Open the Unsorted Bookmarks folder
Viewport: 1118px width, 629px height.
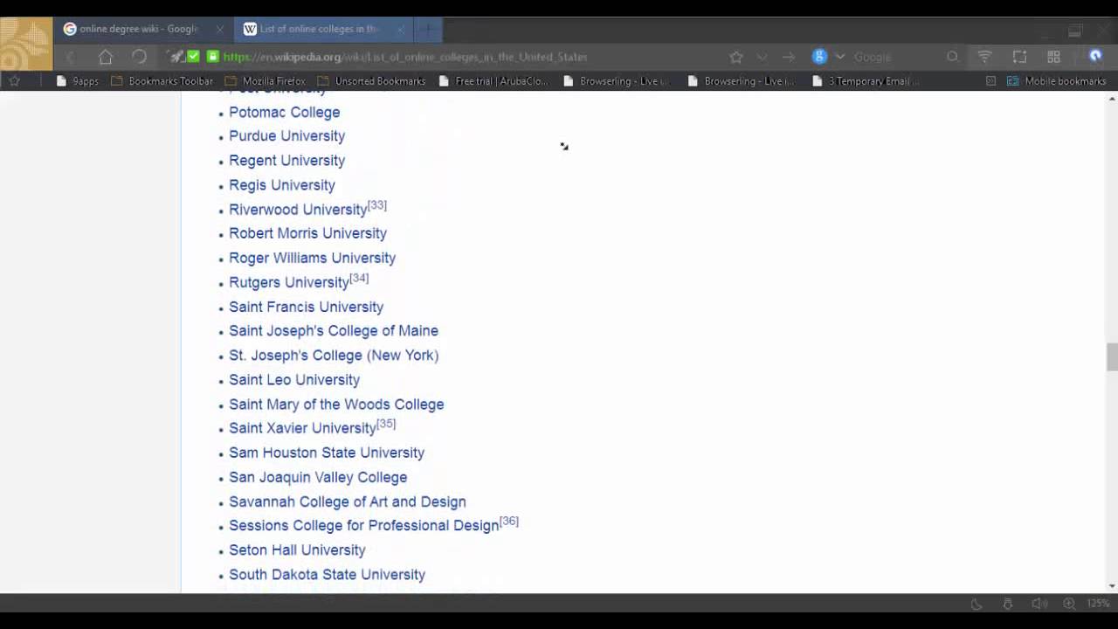[371, 81]
